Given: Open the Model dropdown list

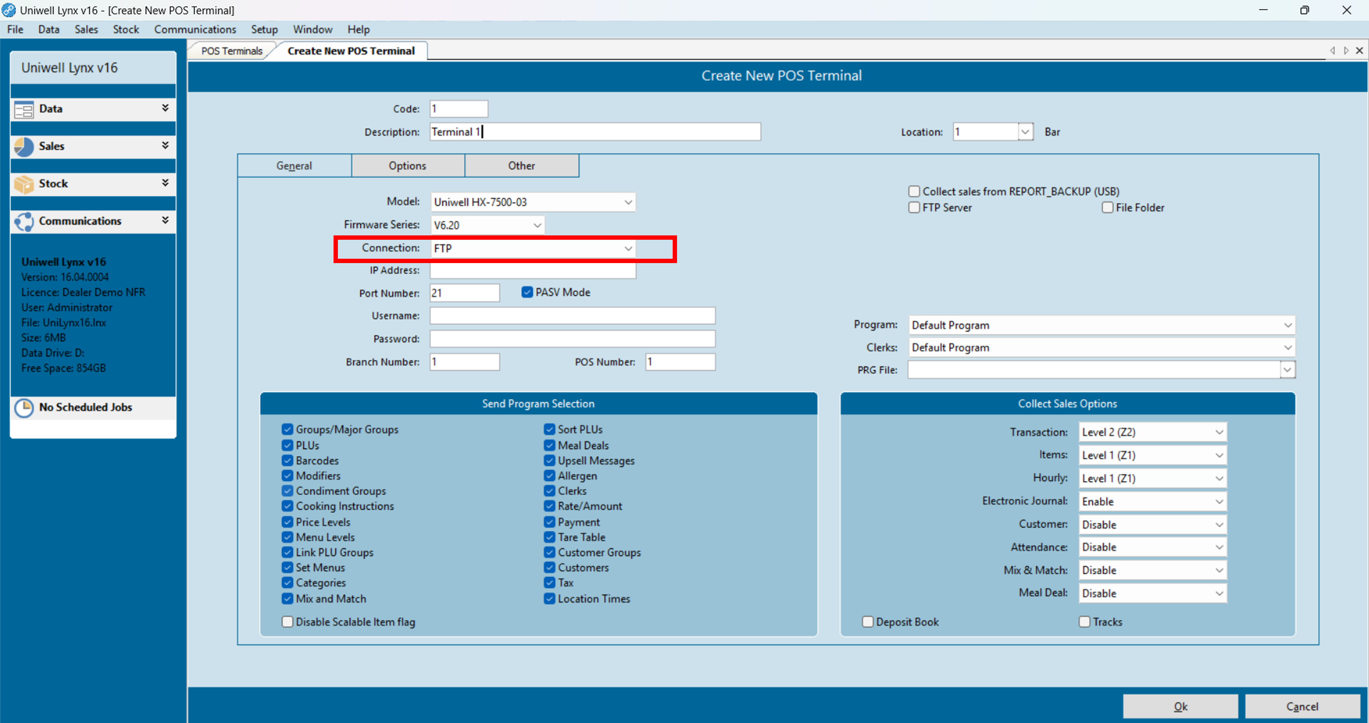Looking at the screenshot, I should [628, 202].
